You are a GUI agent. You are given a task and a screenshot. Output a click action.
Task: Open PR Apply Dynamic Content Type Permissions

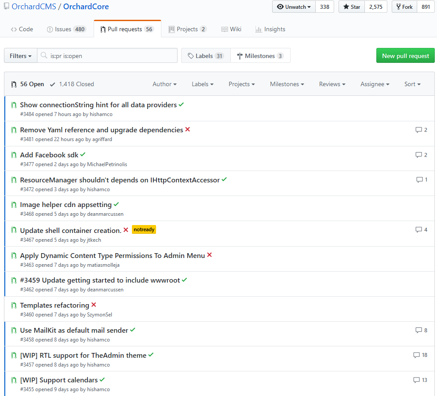(112, 255)
